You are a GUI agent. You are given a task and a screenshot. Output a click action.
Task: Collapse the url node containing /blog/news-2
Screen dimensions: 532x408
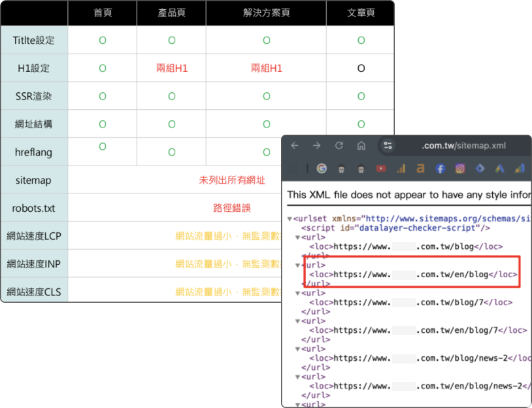tap(297, 349)
